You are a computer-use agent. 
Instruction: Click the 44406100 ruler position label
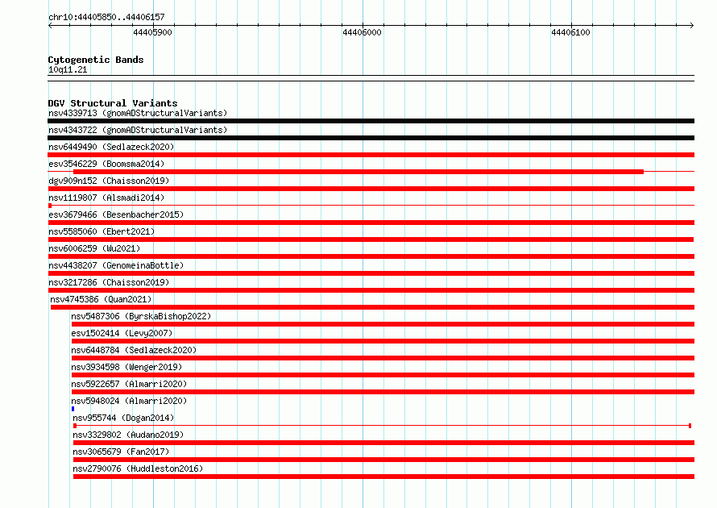pyautogui.click(x=570, y=32)
